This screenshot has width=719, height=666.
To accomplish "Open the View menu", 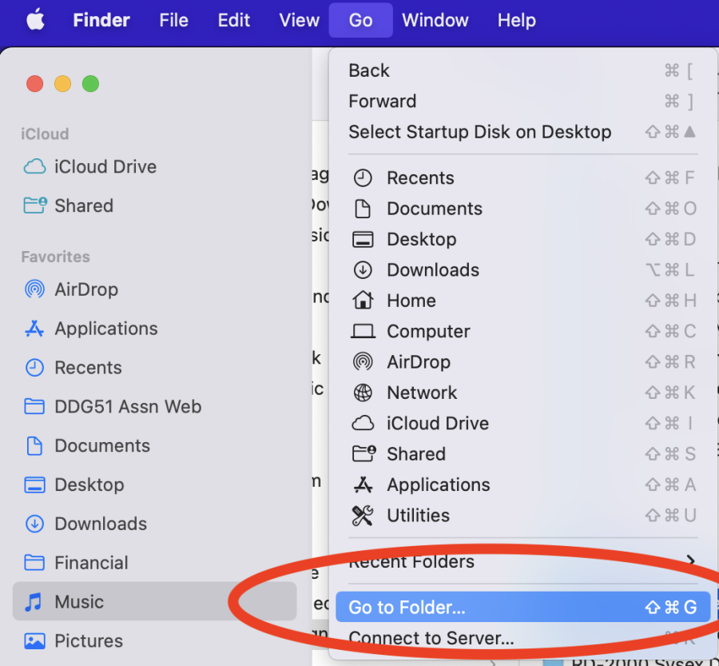I will coord(299,20).
